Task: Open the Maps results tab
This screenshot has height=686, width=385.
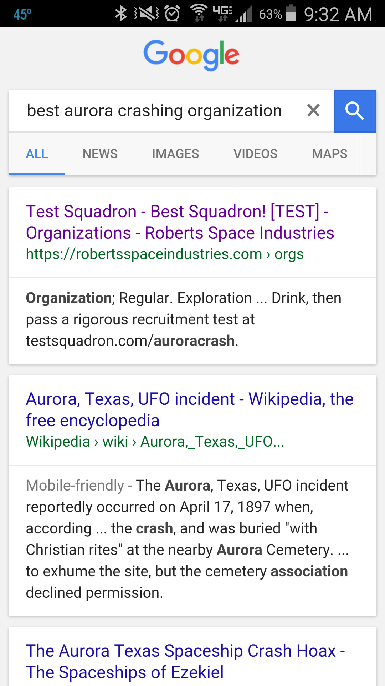Action: pos(330,154)
